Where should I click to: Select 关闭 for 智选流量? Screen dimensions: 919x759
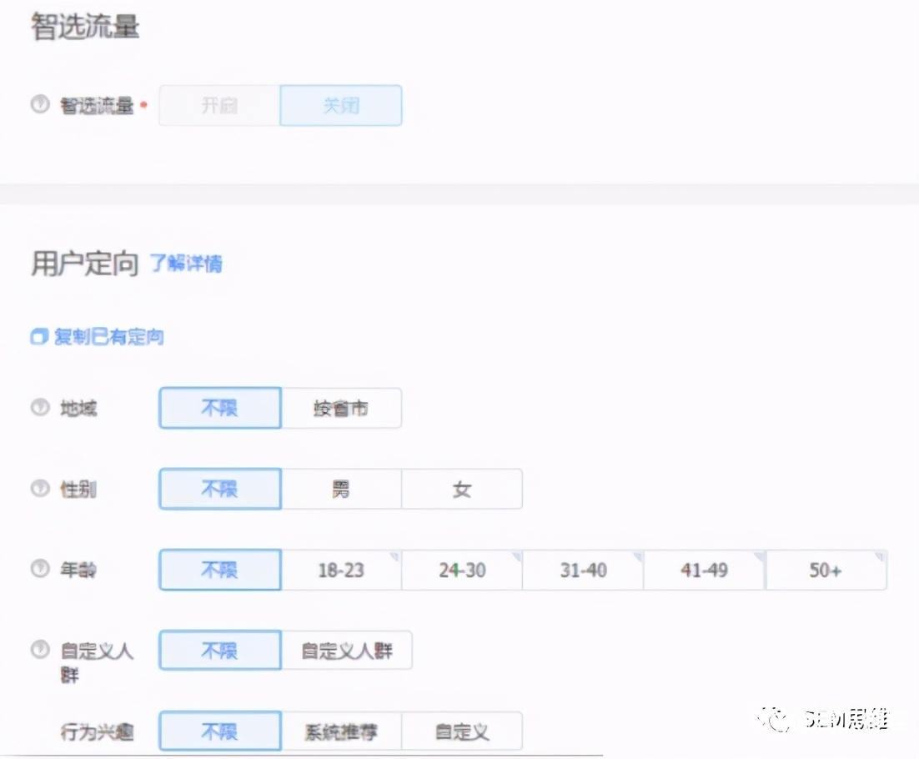341,105
